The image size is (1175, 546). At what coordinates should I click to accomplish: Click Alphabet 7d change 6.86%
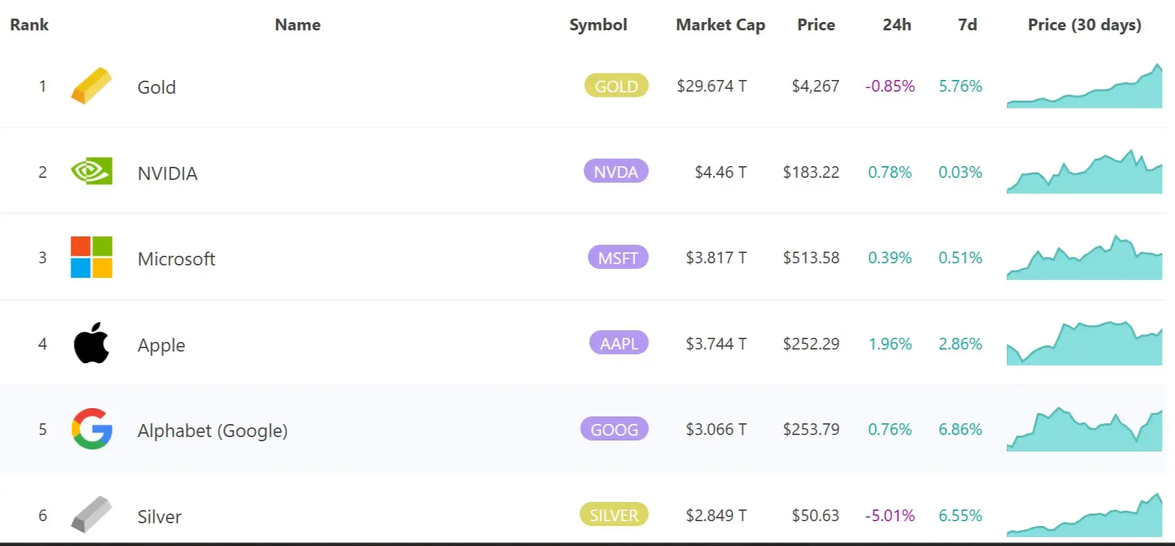click(960, 429)
